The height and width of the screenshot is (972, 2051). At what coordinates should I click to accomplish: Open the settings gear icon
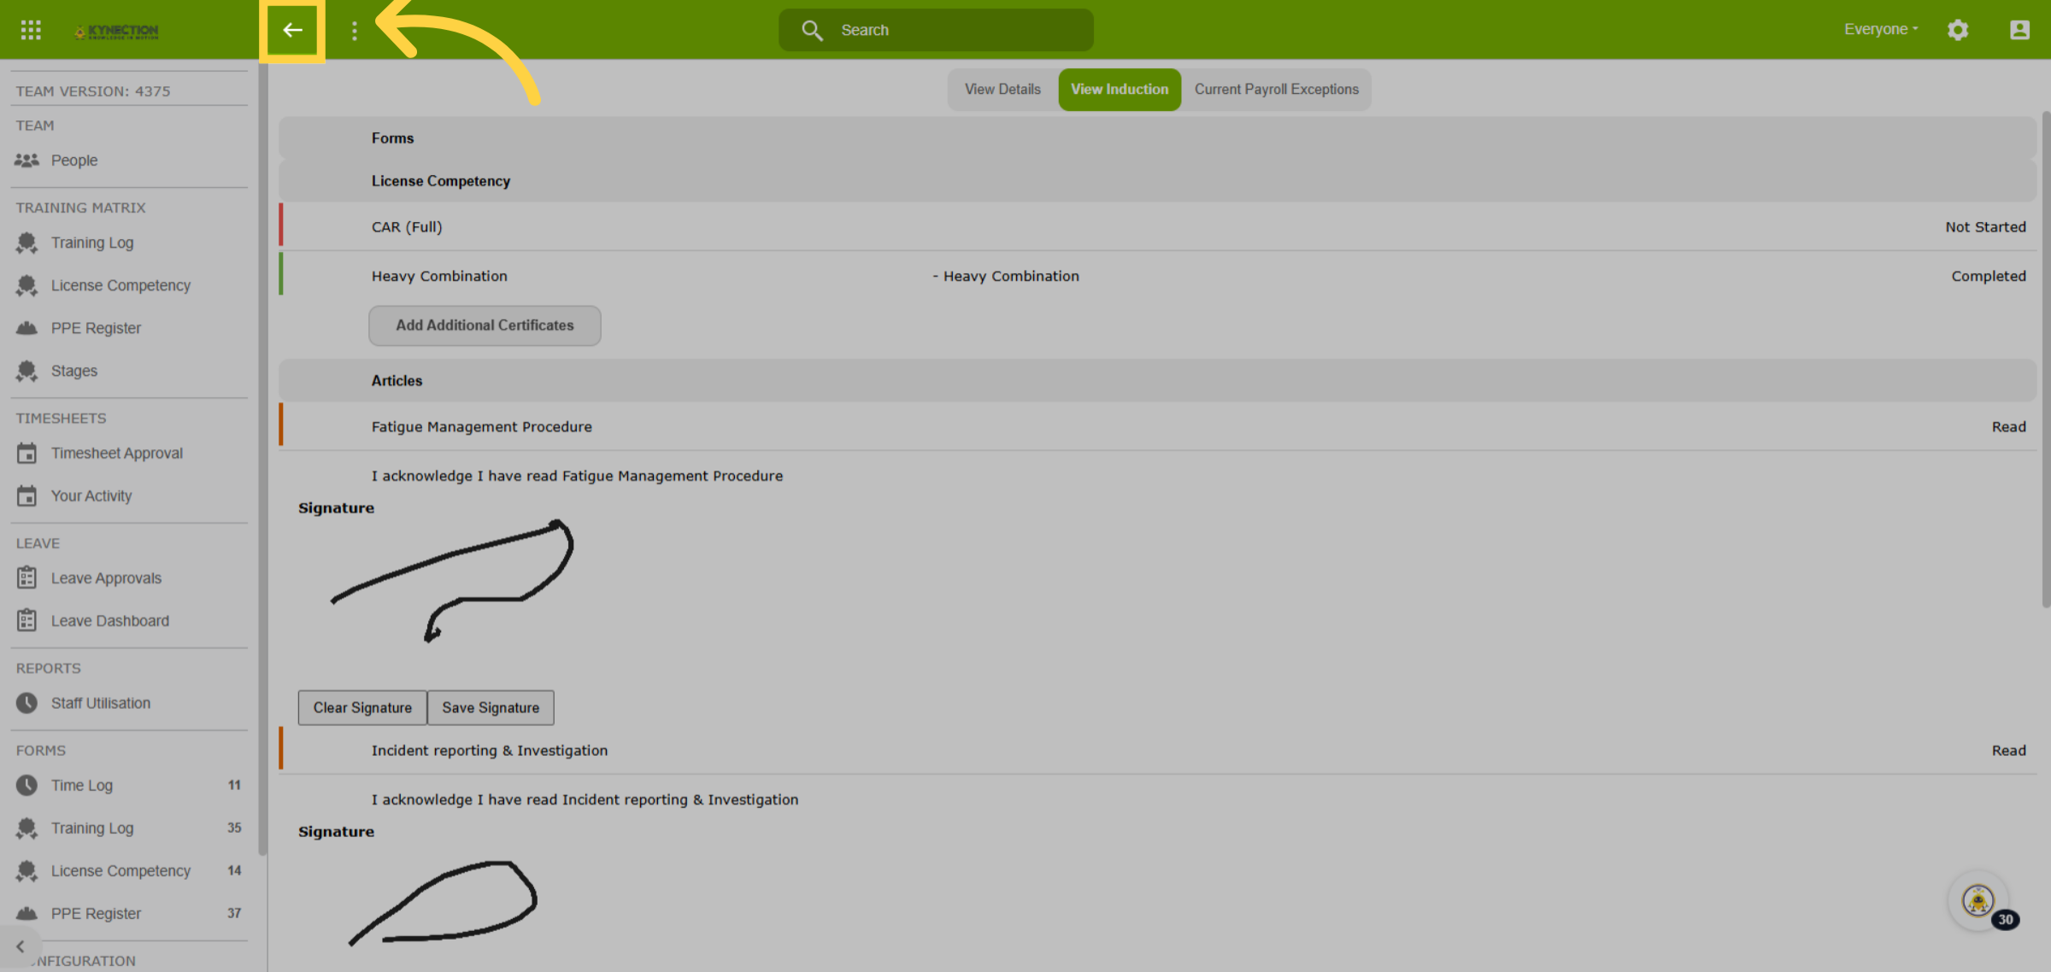(1958, 31)
